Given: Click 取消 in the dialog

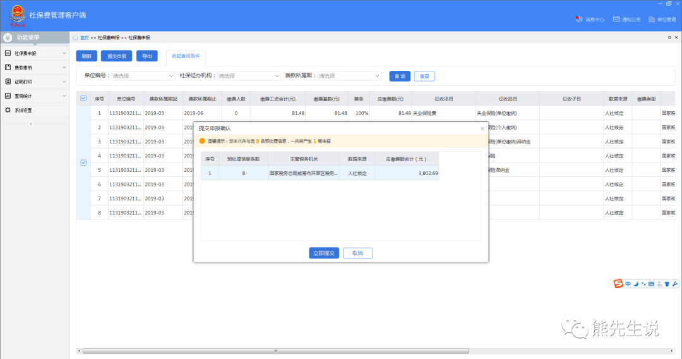Looking at the screenshot, I should click(357, 253).
